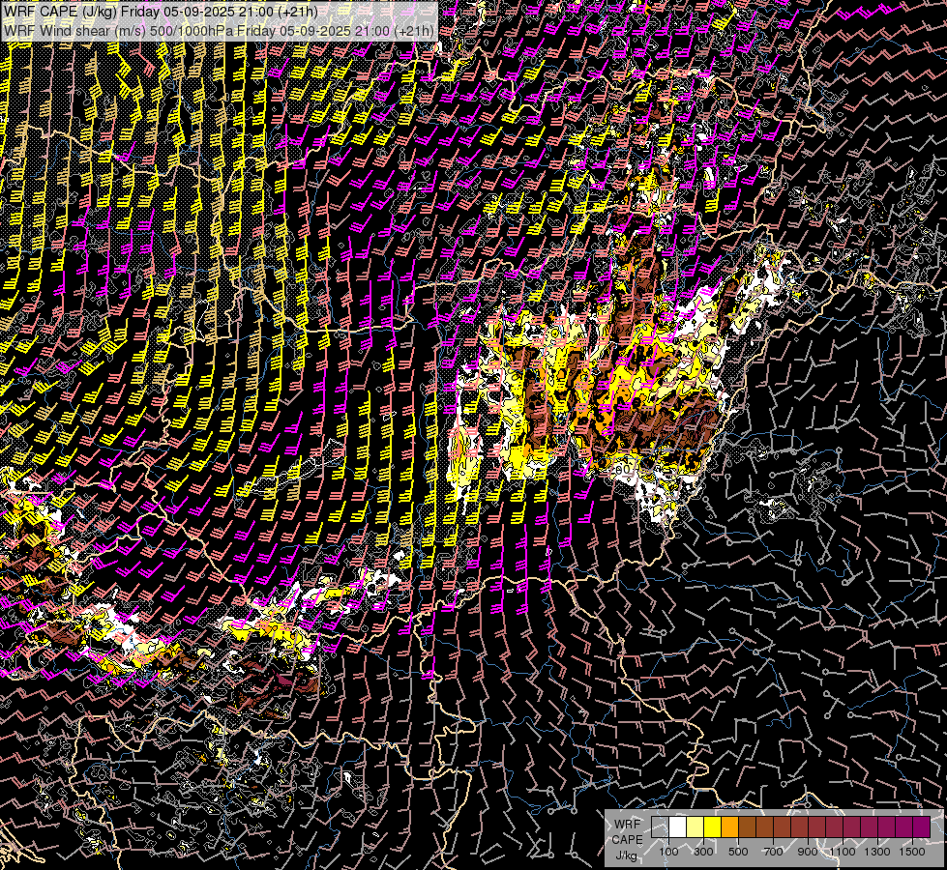
Task: Click the legend value 700
Action: click(x=773, y=852)
